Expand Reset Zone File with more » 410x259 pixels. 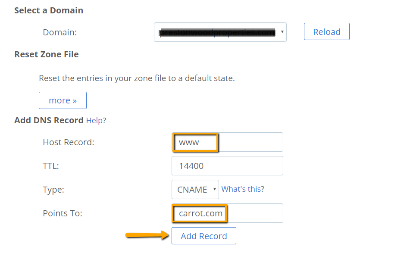(x=63, y=100)
